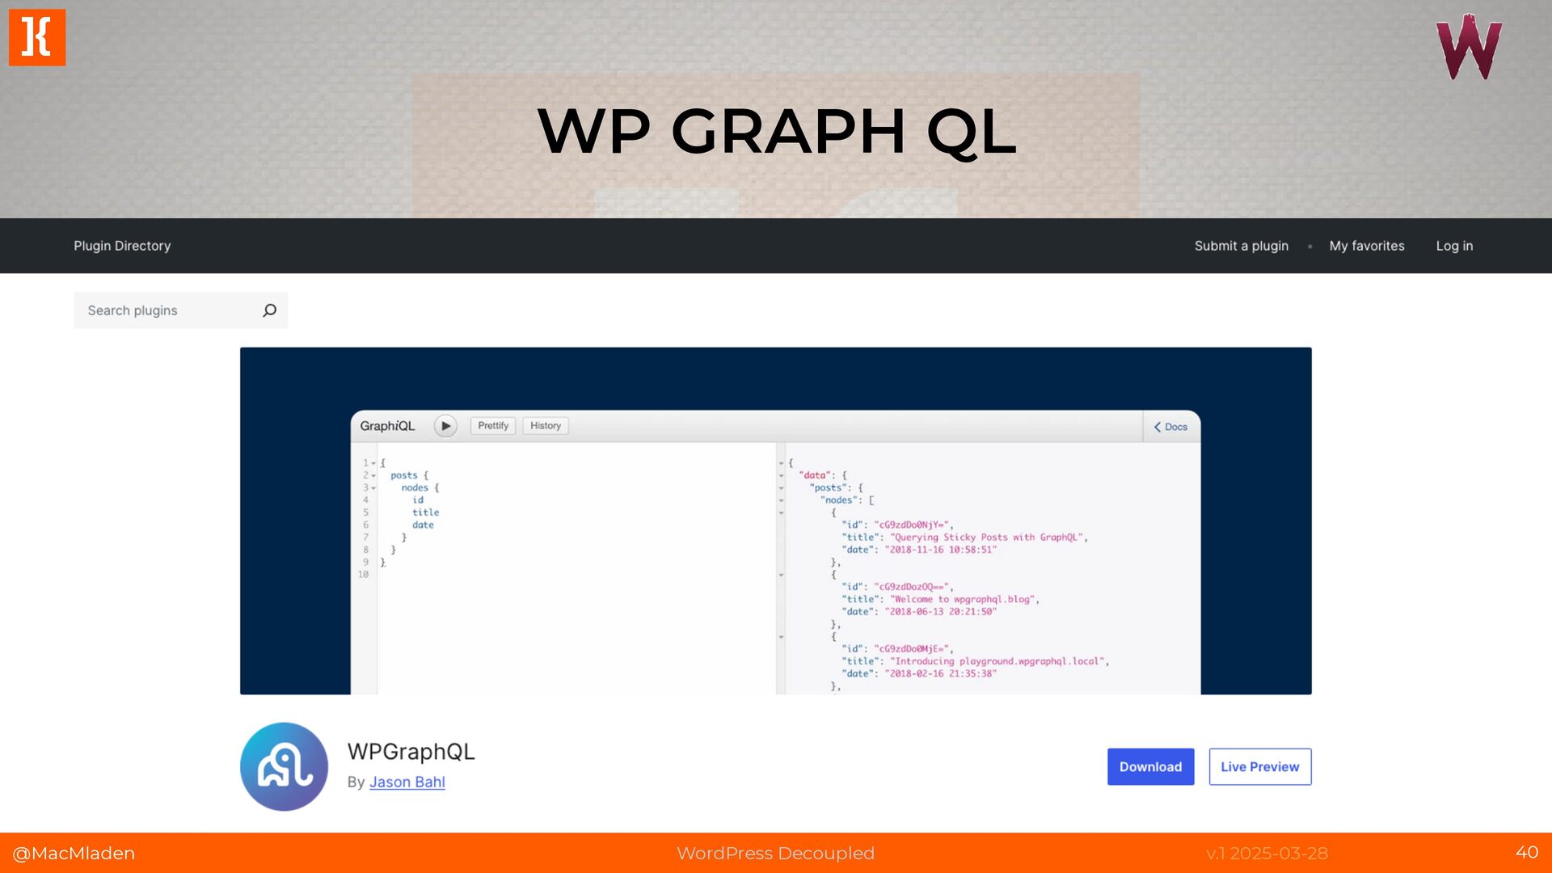Click the WPGraphQL plugin logo icon
Screen dimensions: 1552x873
[284, 766]
